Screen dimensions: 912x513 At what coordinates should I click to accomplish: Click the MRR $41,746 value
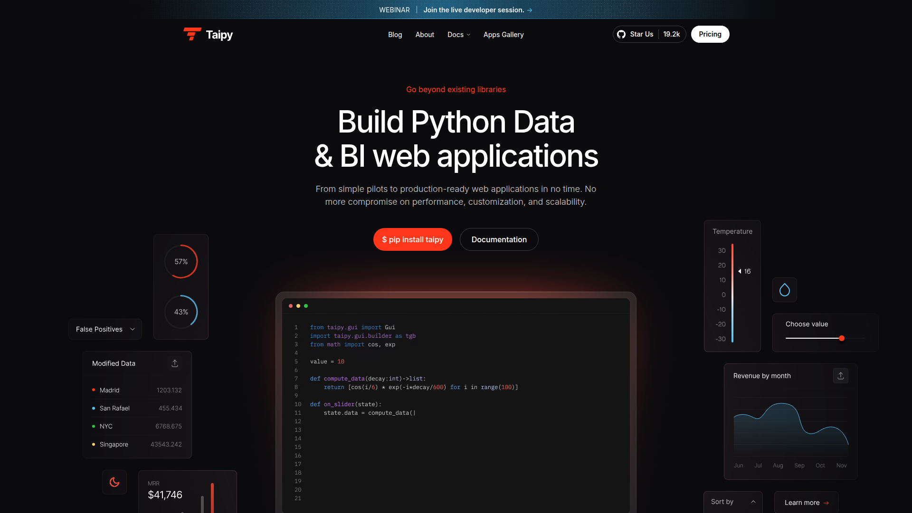(x=165, y=495)
